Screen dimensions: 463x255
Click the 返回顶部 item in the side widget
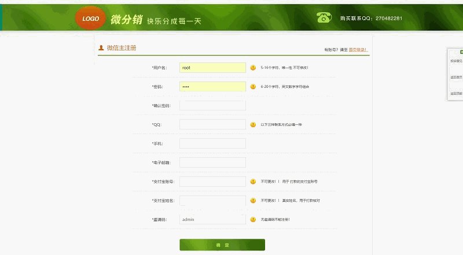457,93
